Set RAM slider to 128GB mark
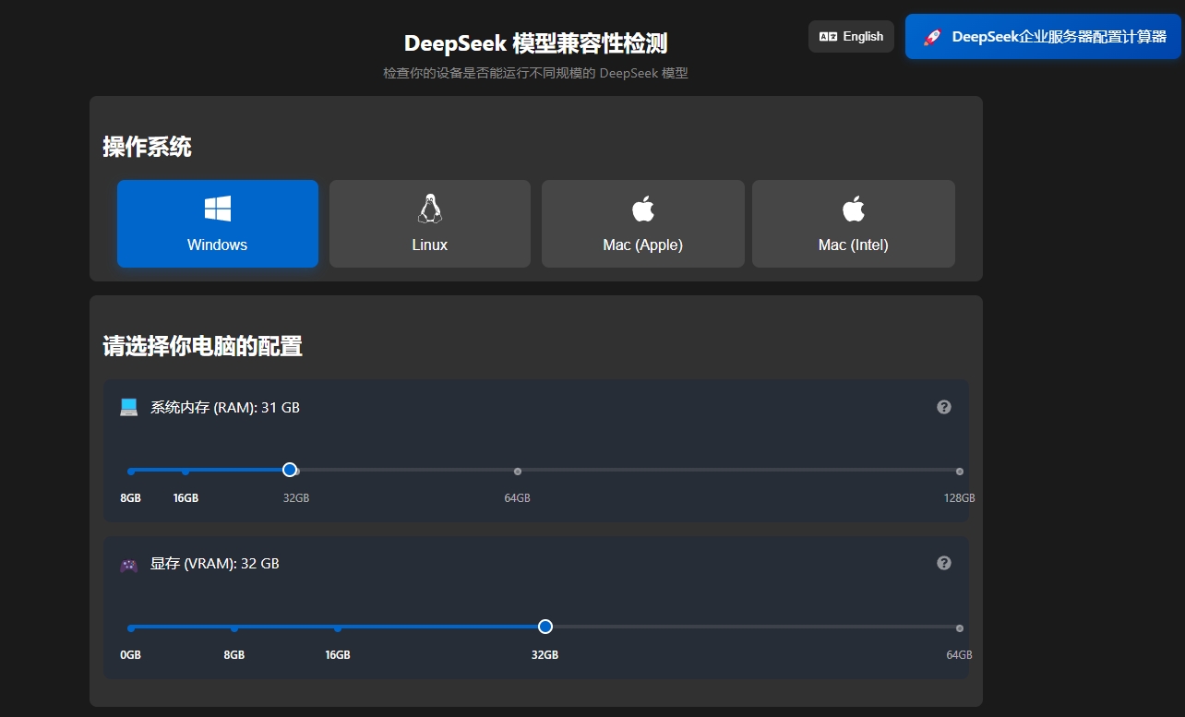Viewport: 1185px width, 717px height. coord(959,471)
